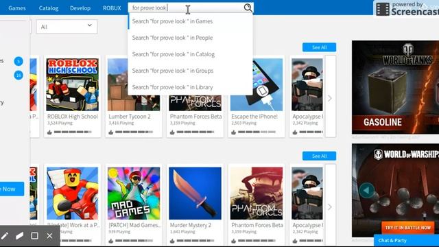Open the Catalog nav item
The width and height of the screenshot is (439, 247).
click(x=49, y=8)
